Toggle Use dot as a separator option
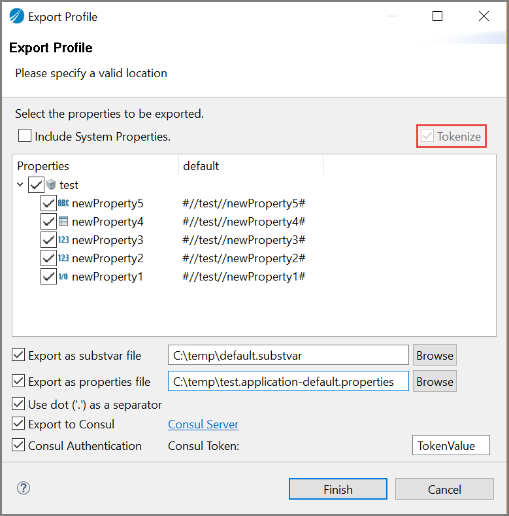This screenshot has width=509, height=516. click(x=18, y=404)
